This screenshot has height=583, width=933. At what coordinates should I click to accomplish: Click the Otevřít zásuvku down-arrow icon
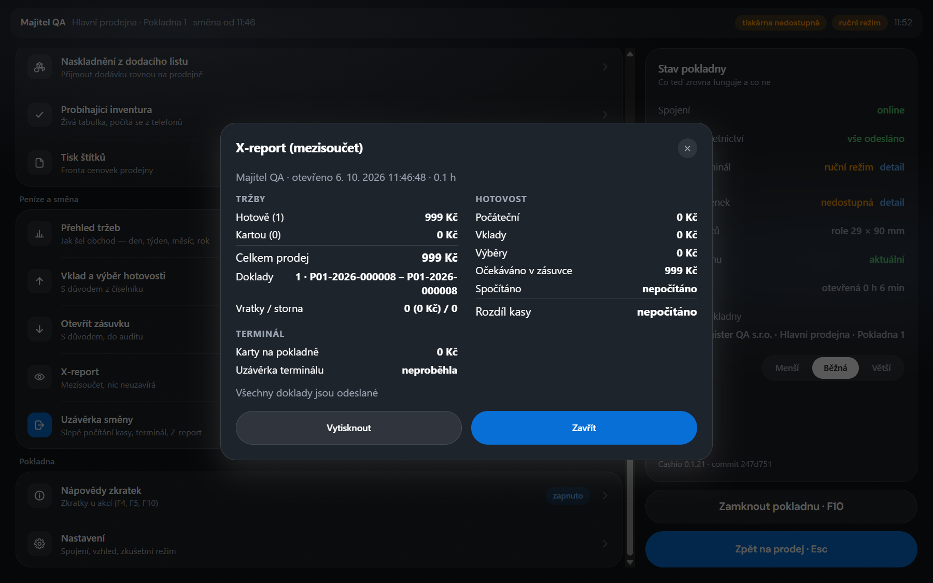pyautogui.click(x=39, y=329)
